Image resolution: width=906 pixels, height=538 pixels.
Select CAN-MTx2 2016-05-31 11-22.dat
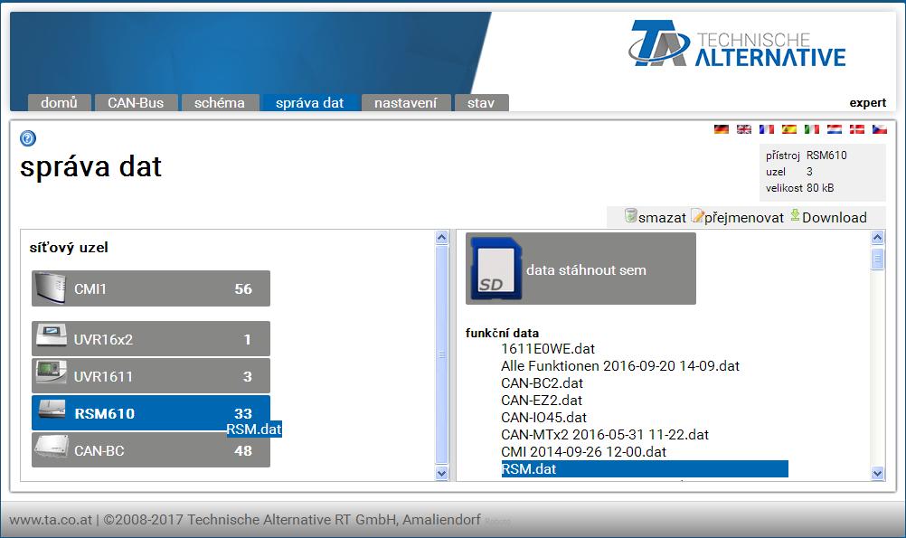[x=605, y=435]
